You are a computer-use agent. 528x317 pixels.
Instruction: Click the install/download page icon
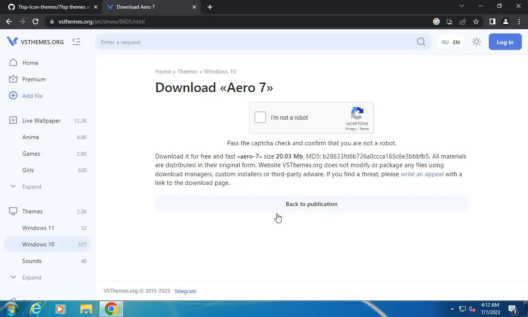(450, 21)
